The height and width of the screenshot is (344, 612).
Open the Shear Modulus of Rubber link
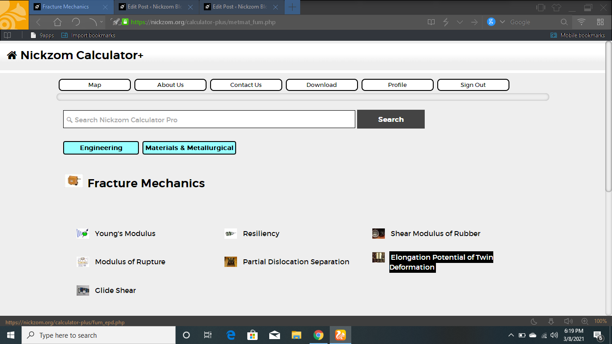tap(435, 233)
